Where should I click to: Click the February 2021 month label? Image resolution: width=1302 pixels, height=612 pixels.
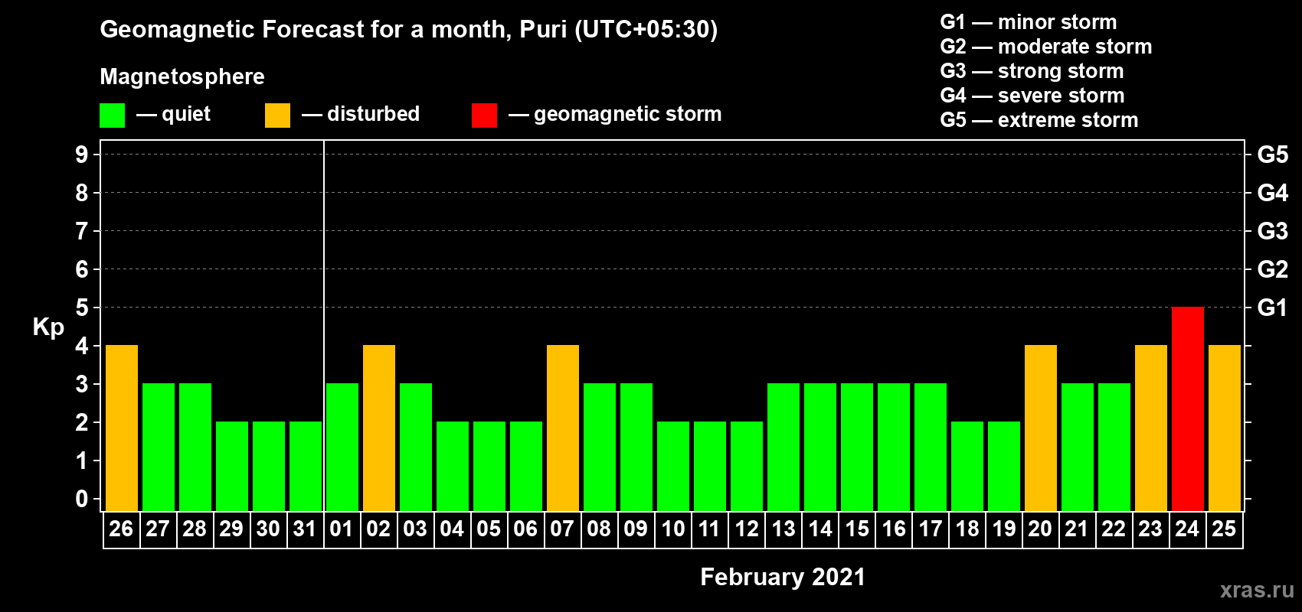tap(783, 577)
